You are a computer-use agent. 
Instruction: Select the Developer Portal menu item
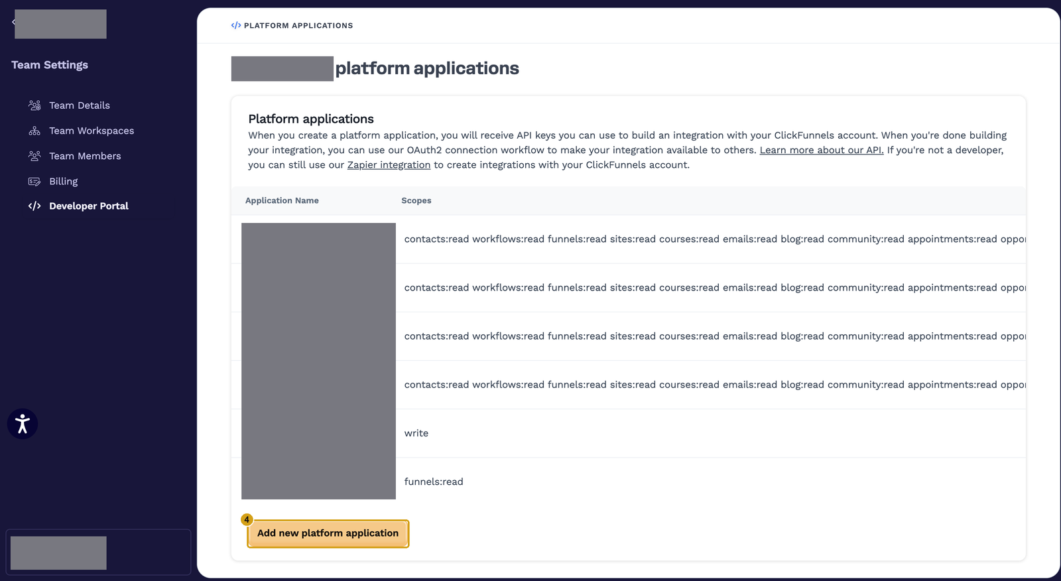pyautogui.click(x=89, y=206)
